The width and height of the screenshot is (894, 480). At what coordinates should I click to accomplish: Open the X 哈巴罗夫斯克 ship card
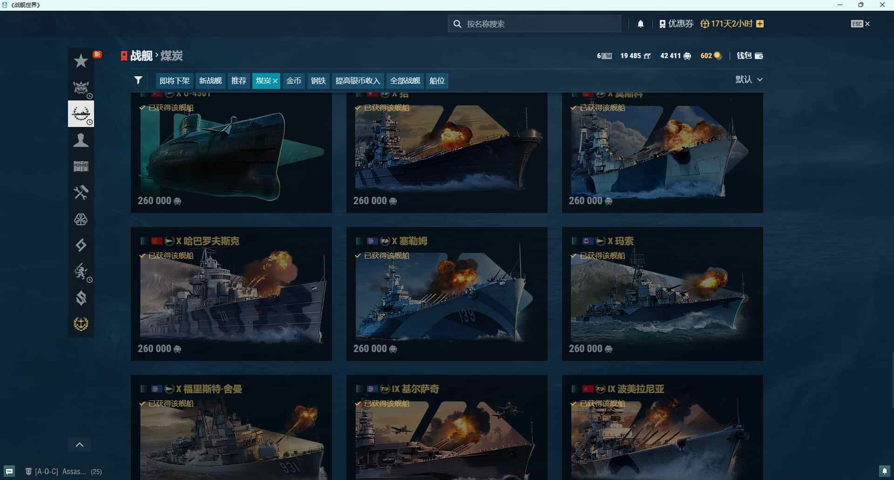point(231,294)
